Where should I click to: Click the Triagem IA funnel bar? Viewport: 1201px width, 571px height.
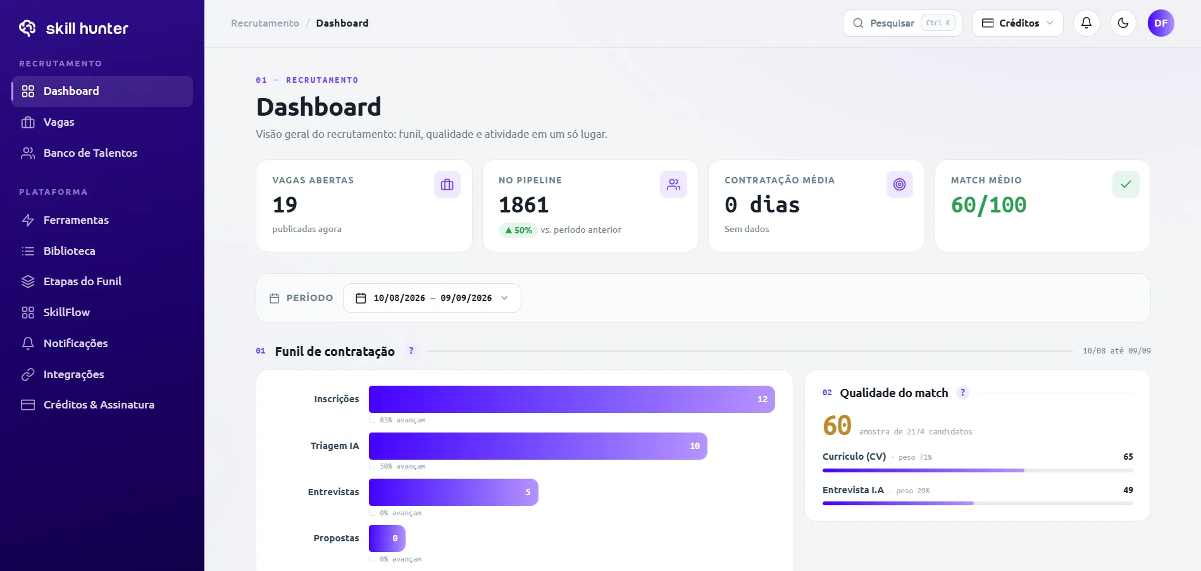tap(538, 446)
